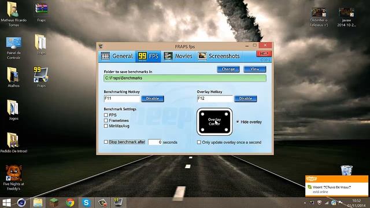Click the FRAPS title bar app icon
The image size is (370, 208).
click(101, 46)
